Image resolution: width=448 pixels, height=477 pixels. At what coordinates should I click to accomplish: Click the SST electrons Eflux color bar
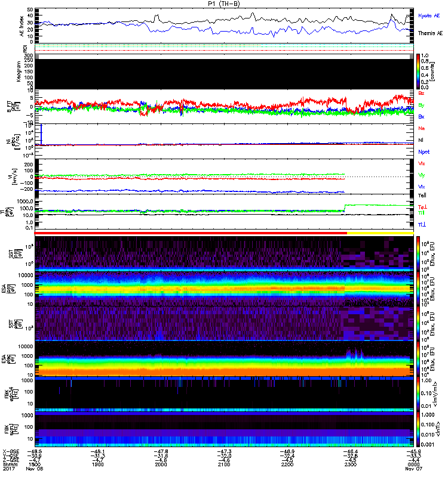pos(419,323)
